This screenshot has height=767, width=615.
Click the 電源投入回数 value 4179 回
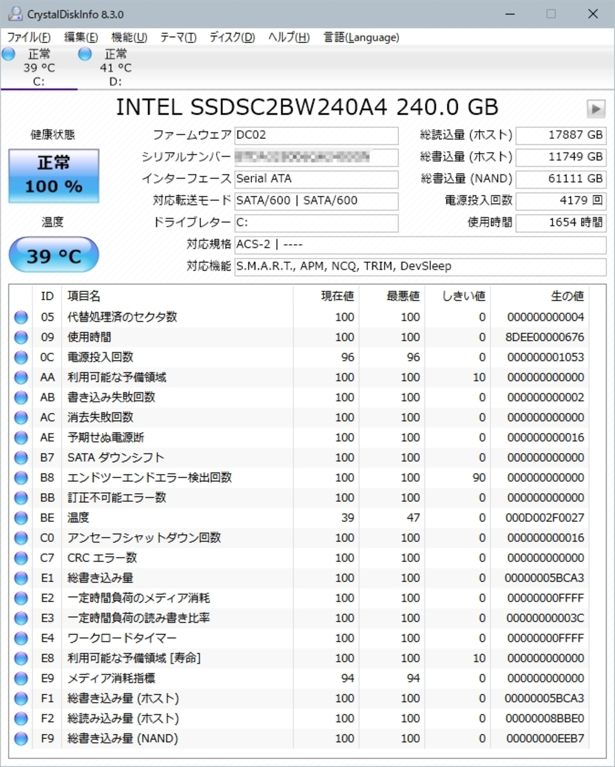(561, 200)
